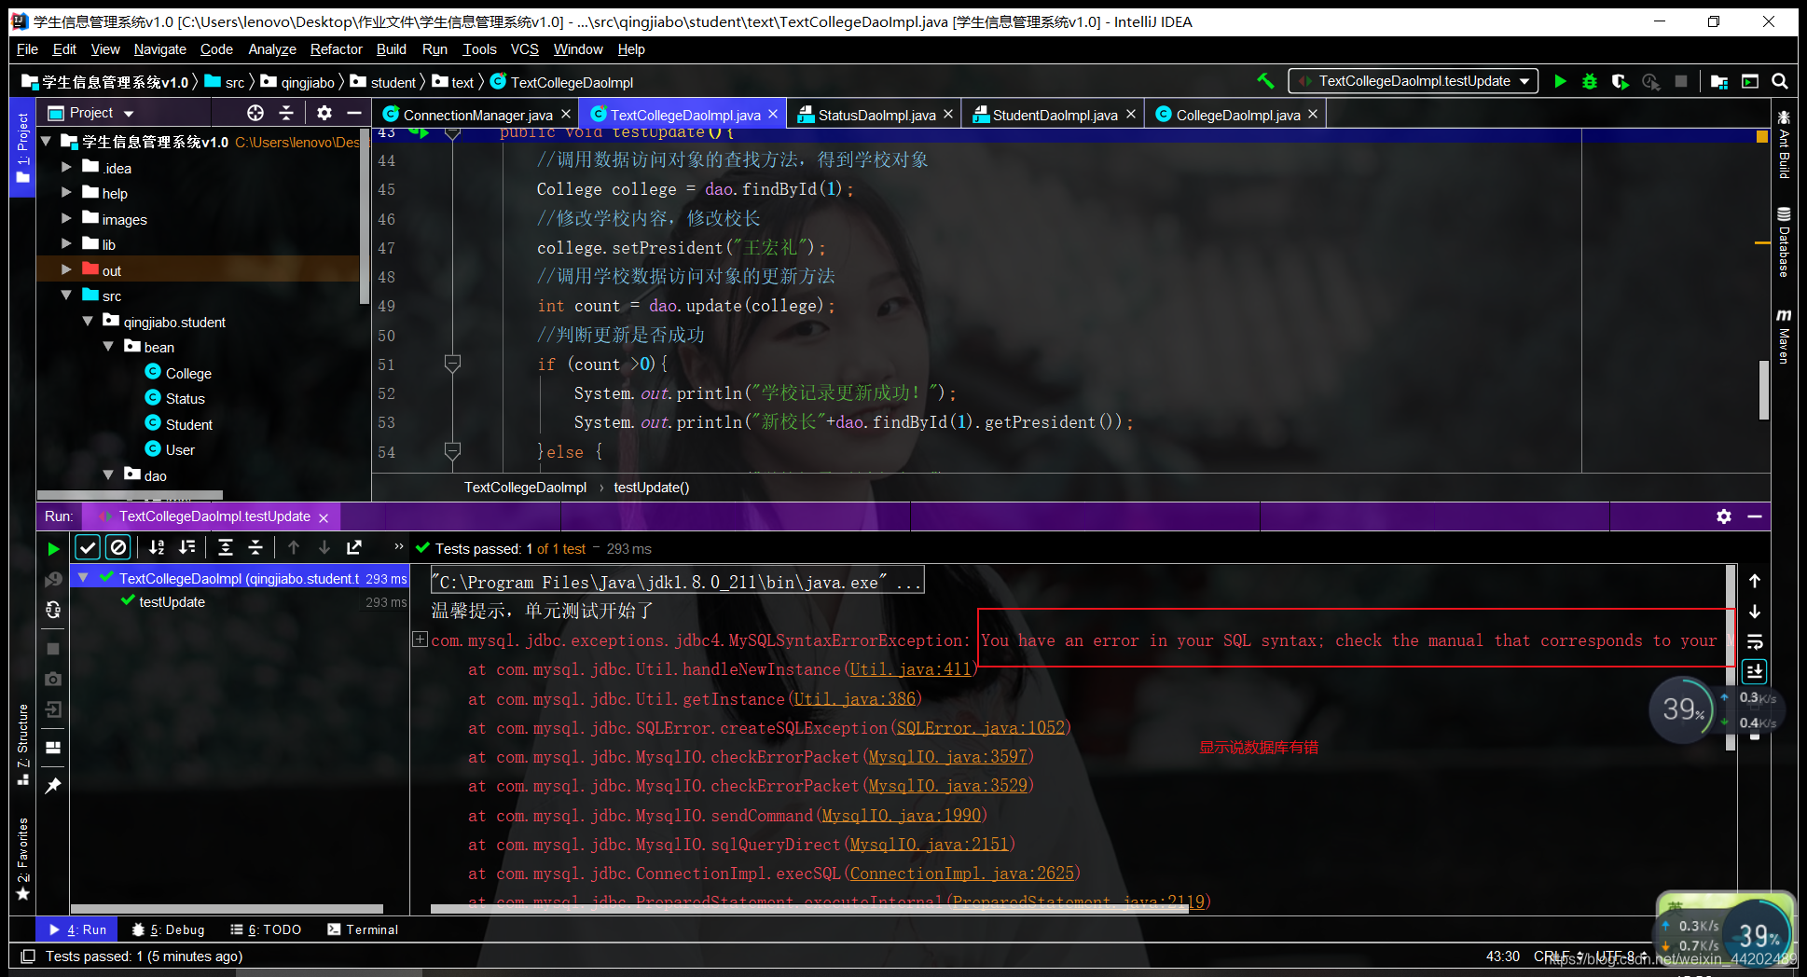Screen dimensions: 1807x977
Task: Close the StudentDaoImpl.java tab
Action: pos(1131,114)
